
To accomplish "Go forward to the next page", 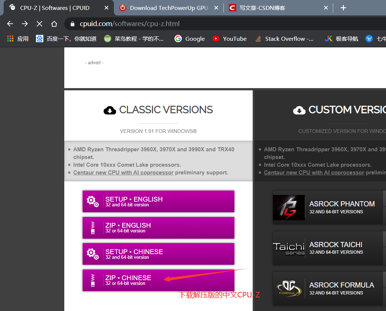I will pos(25,23).
